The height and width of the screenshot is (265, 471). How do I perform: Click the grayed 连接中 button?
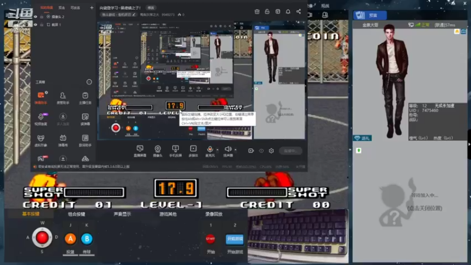click(x=290, y=151)
